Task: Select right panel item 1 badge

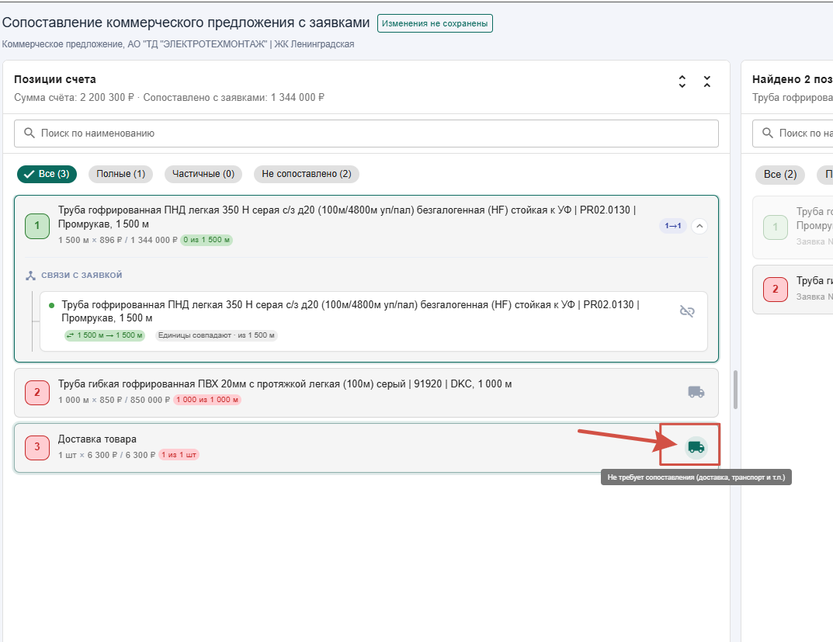Action: pos(775,227)
